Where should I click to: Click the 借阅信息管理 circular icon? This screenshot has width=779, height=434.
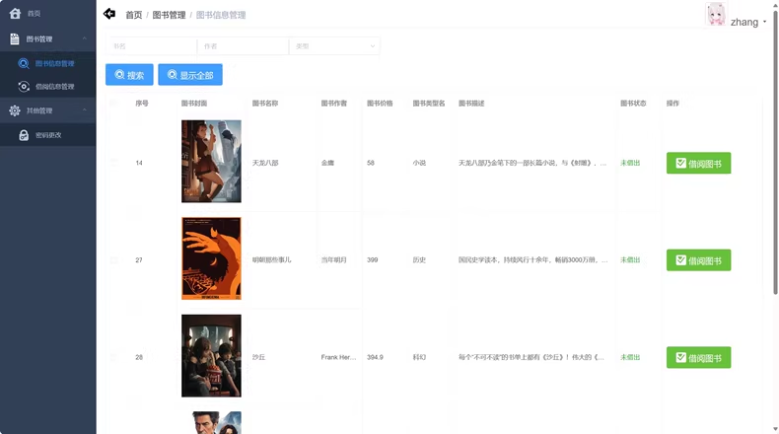coord(24,87)
